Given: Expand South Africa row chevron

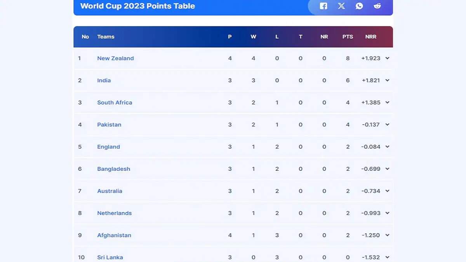Looking at the screenshot, I should coord(387,102).
